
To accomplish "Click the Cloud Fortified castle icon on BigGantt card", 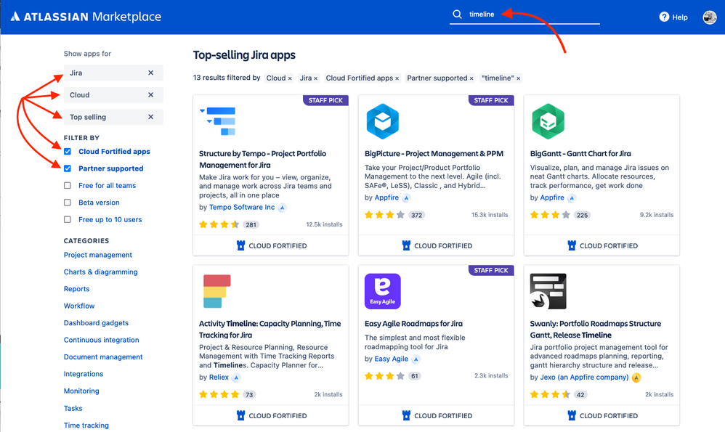I will pos(572,245).
